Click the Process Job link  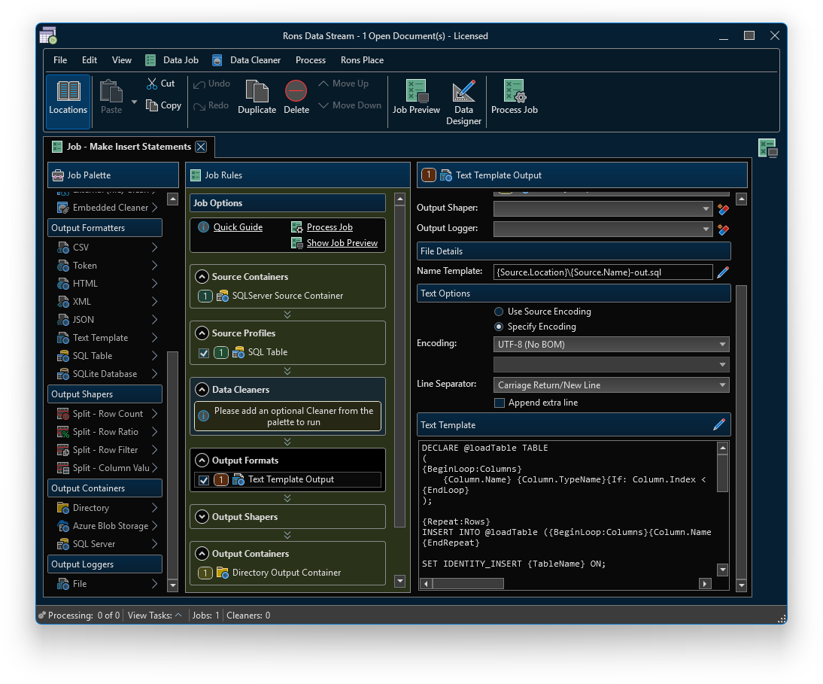tap(330, 226)
